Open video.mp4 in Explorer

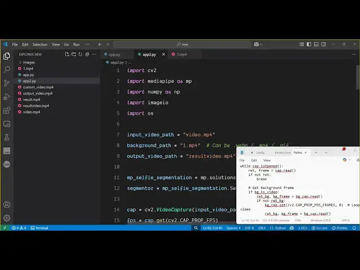click(x=31, y=112)
